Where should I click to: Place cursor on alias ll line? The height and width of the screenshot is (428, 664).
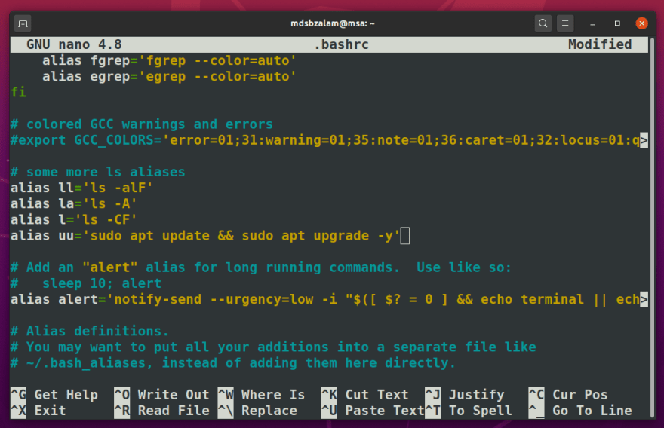81,188
